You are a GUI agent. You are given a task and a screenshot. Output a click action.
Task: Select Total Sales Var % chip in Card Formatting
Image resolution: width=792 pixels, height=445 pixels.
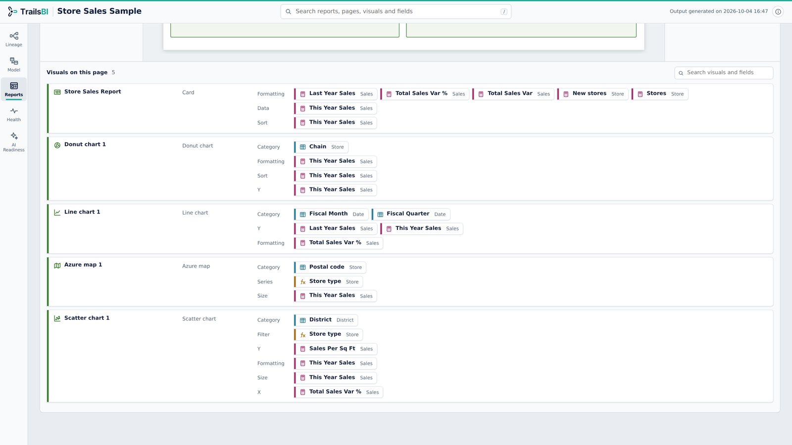(x=425, y=94)
